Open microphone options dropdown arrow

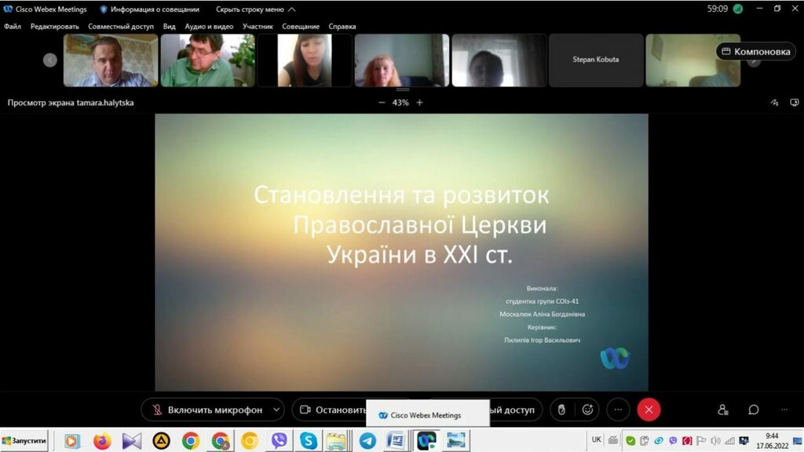pyautogui.click(x=276, y=410)
